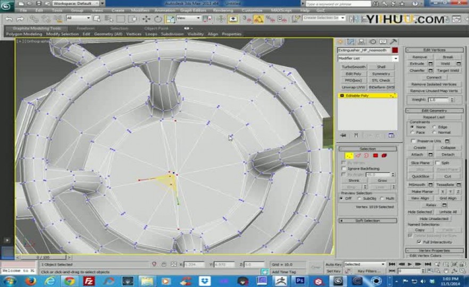Open the Motion tab in the command panel
Image resolution: width=469 pixels, height=287 pixels.
point(372,42)
